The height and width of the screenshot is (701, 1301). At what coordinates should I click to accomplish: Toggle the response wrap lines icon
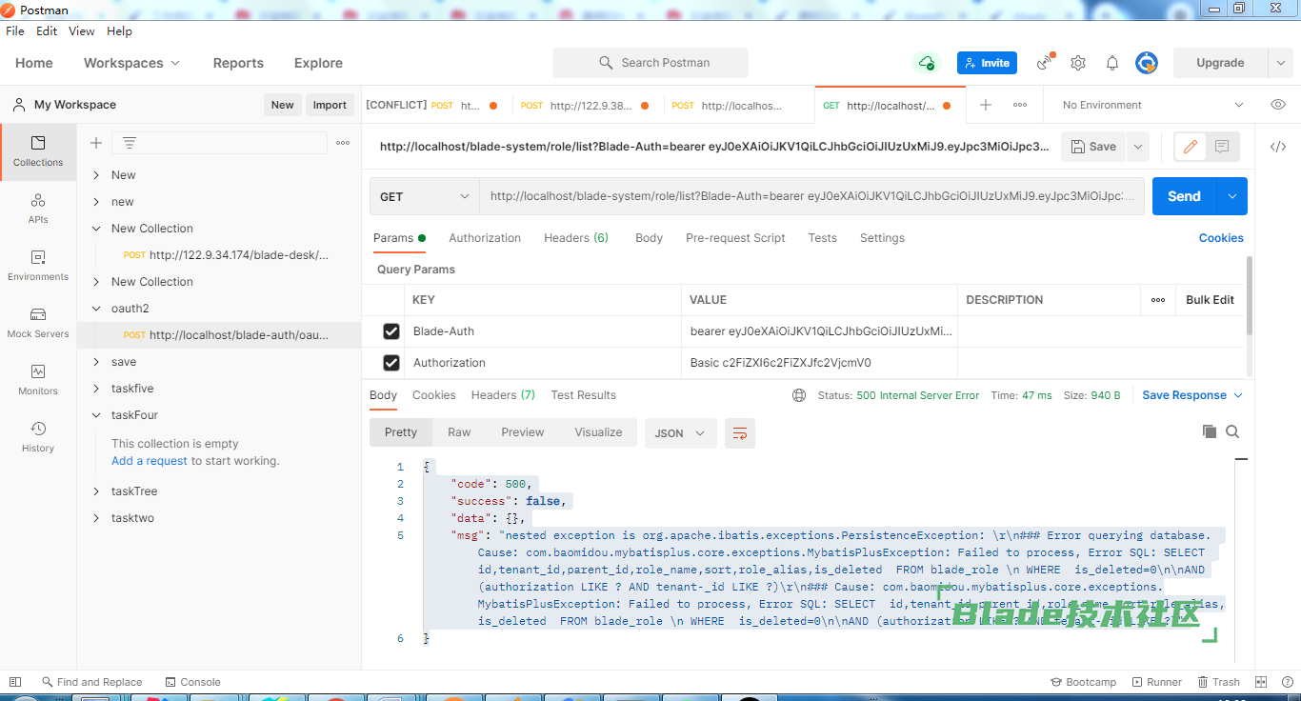point(740,433)
